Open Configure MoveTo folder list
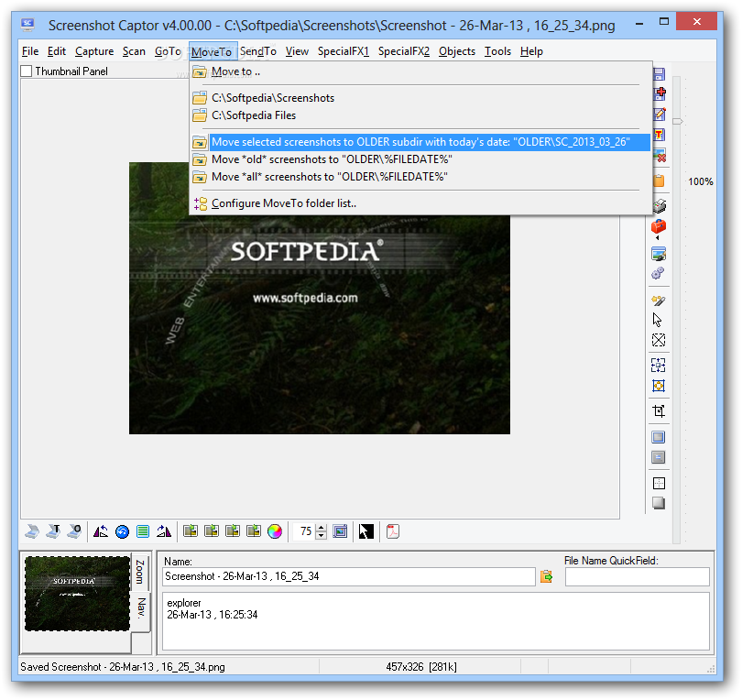742x700 pixels. [420, 203]
